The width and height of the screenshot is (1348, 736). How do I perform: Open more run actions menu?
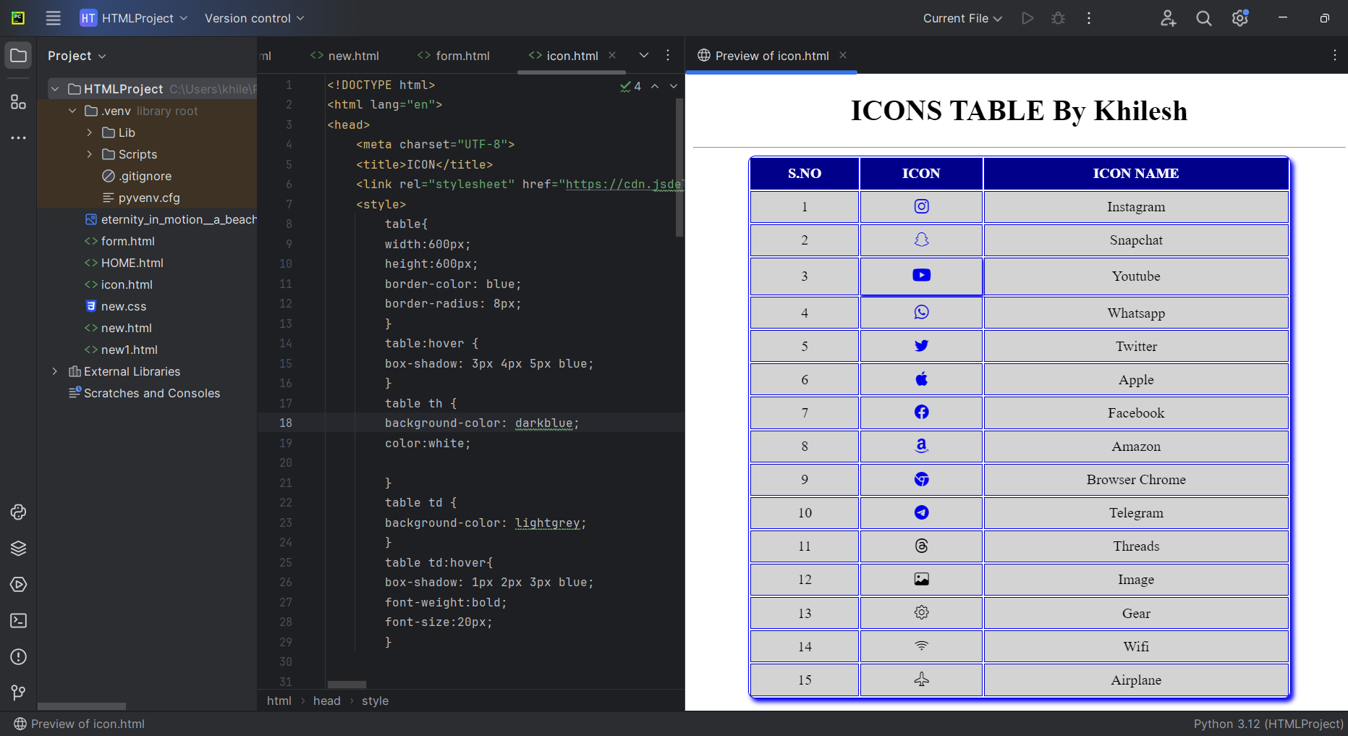(1089, 18)
